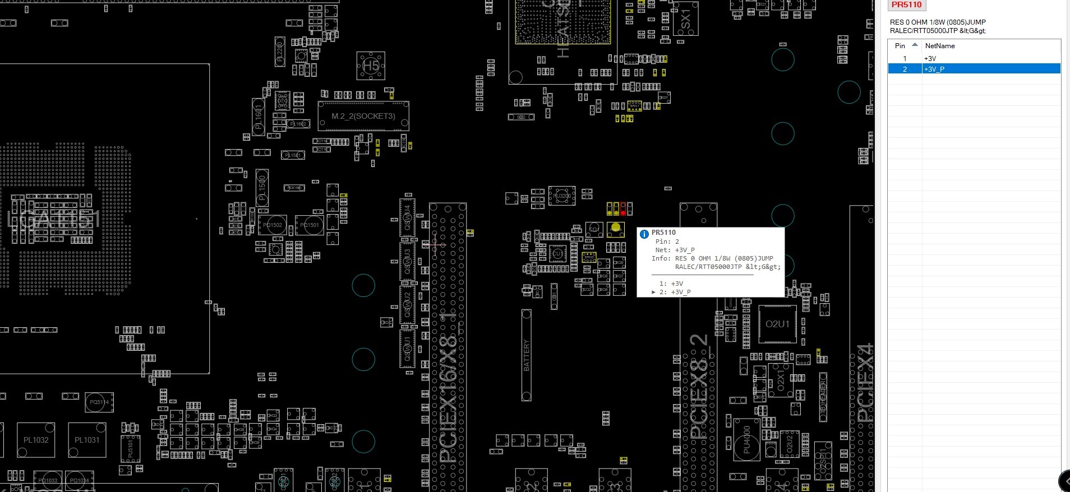Image resolution: width=1070 pixels, height=492 pixels.
Task: Select the O2U2 chip
Action: coord(789,445)
